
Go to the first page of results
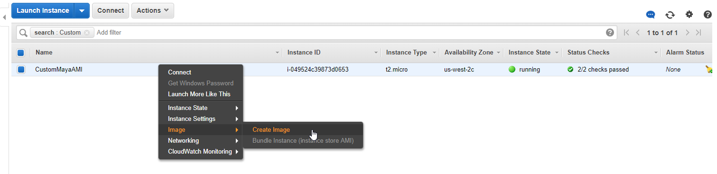tap(626, 33)
